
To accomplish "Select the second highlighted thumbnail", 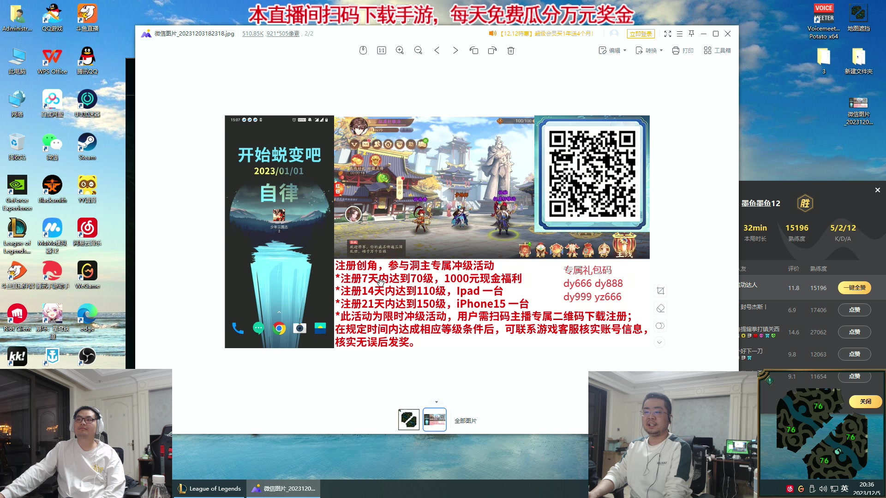I will click(x=435, y=420).
